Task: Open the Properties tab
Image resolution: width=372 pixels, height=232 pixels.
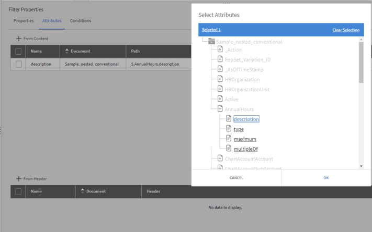Action: point(24,21)
